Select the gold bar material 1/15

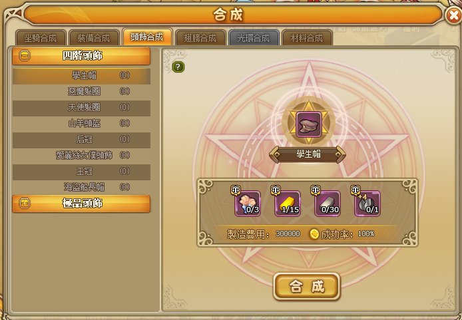[x=288, y=204]
